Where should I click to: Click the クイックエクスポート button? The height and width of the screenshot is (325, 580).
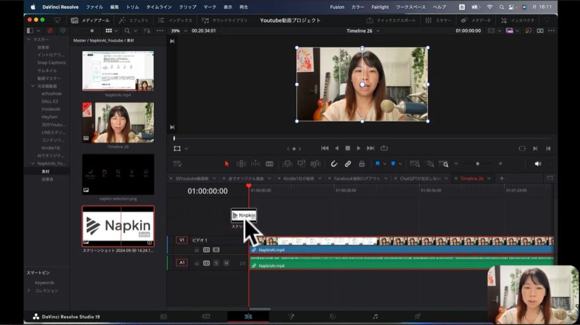(391, 20)
